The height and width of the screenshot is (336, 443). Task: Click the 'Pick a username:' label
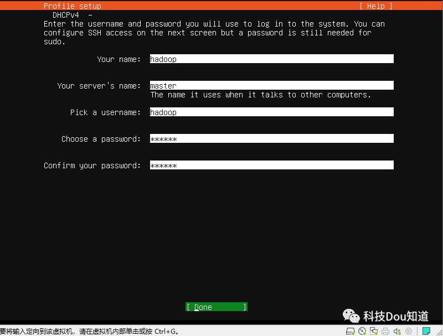pyautogui.click(x=105, y=112)
